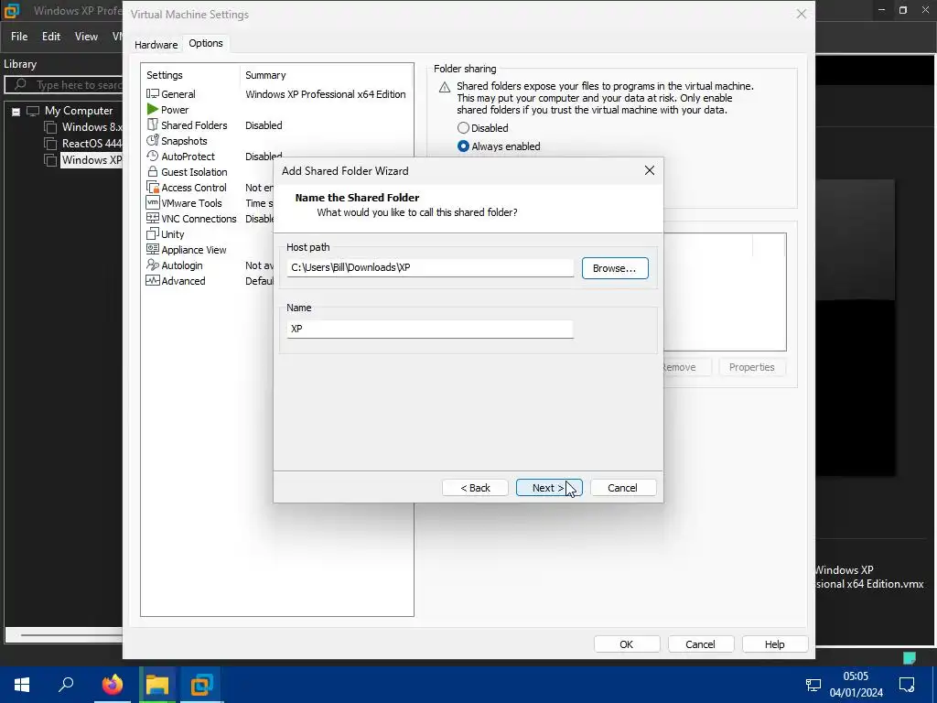This screenshot has height=703, width=937.
Task: Click the Settings column header
Action: click(165, 75)
